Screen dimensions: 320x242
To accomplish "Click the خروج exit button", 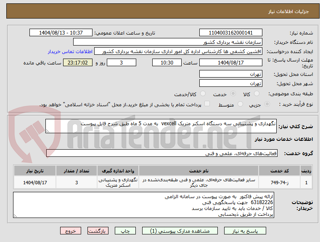I will 70,231.
